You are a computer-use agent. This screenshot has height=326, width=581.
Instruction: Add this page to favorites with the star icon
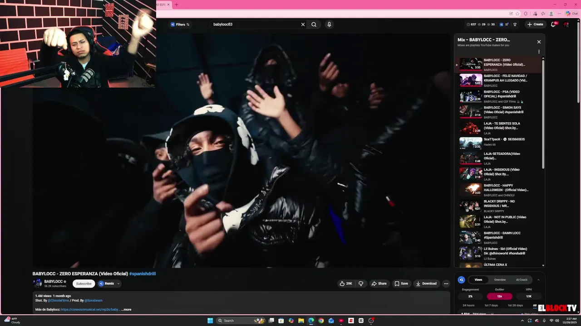coord(517,14)
